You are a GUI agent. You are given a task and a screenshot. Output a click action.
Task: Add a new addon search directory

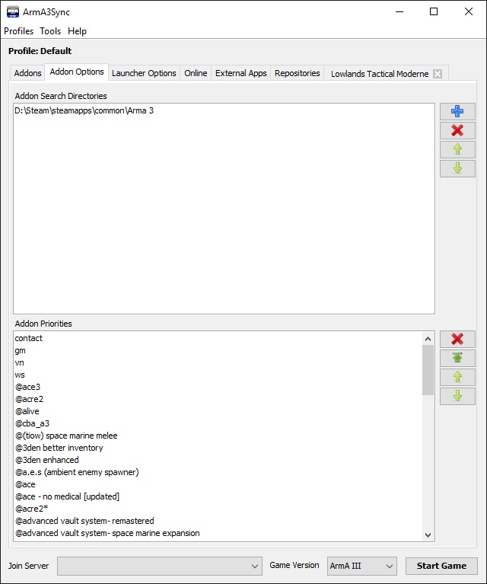coord(457,112)
